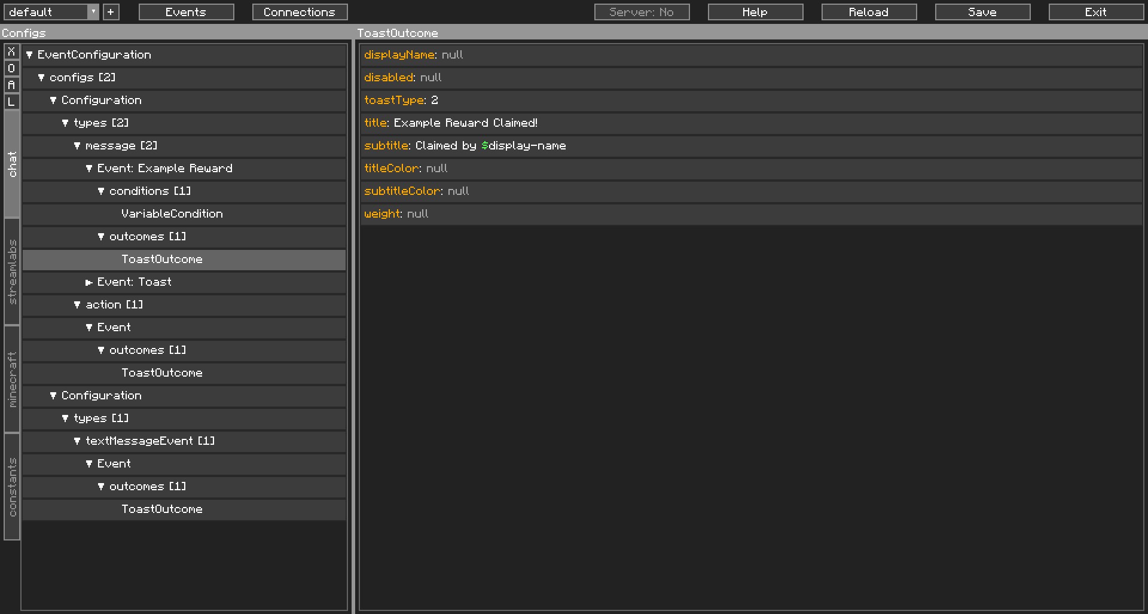Collapse the EventConfiguration tree node

[x=29, y=55]
